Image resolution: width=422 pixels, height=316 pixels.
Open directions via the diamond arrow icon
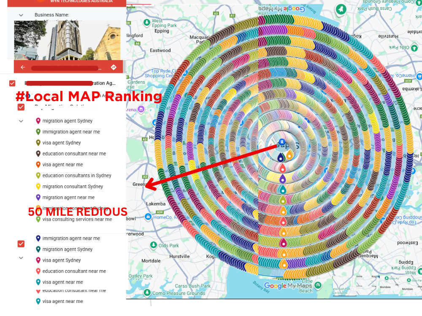click(114, 67)
